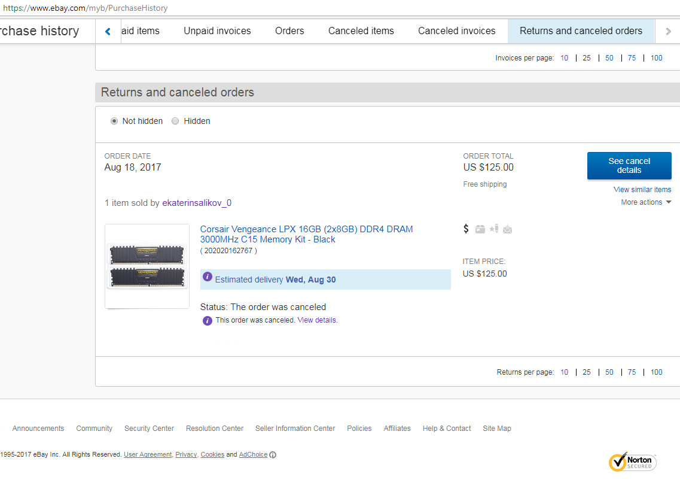The height and width of the screenshot is (492, 680).
Task: Expand the More actions dropdown
Action: point(646,202)
